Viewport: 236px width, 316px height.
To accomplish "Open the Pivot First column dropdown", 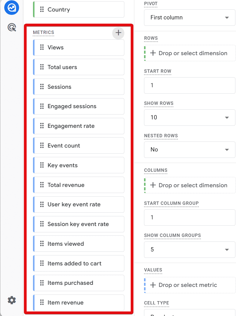I will point(189,18).
